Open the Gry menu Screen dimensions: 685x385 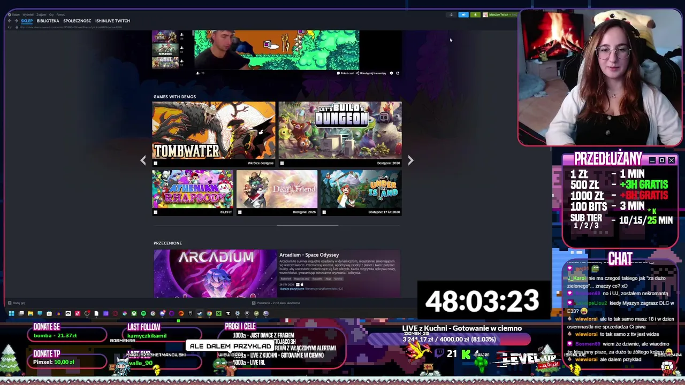(51, 15)
